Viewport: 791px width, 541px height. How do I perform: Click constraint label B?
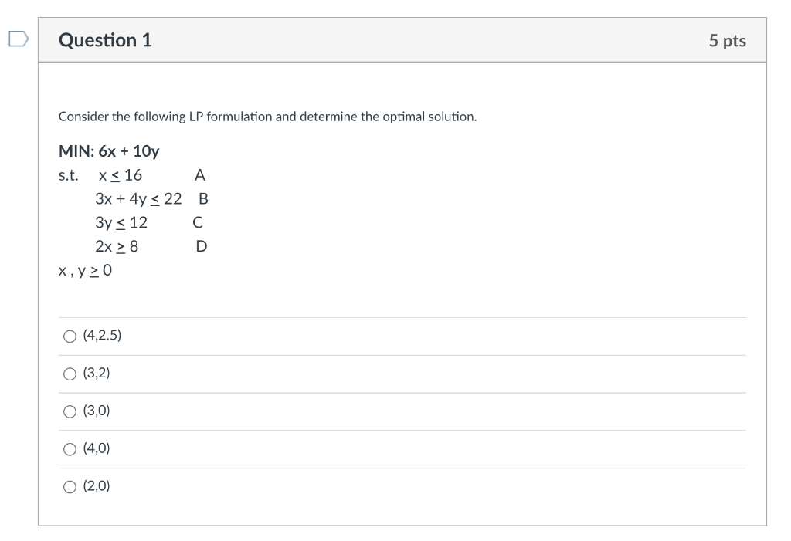(x=202, y=198)
